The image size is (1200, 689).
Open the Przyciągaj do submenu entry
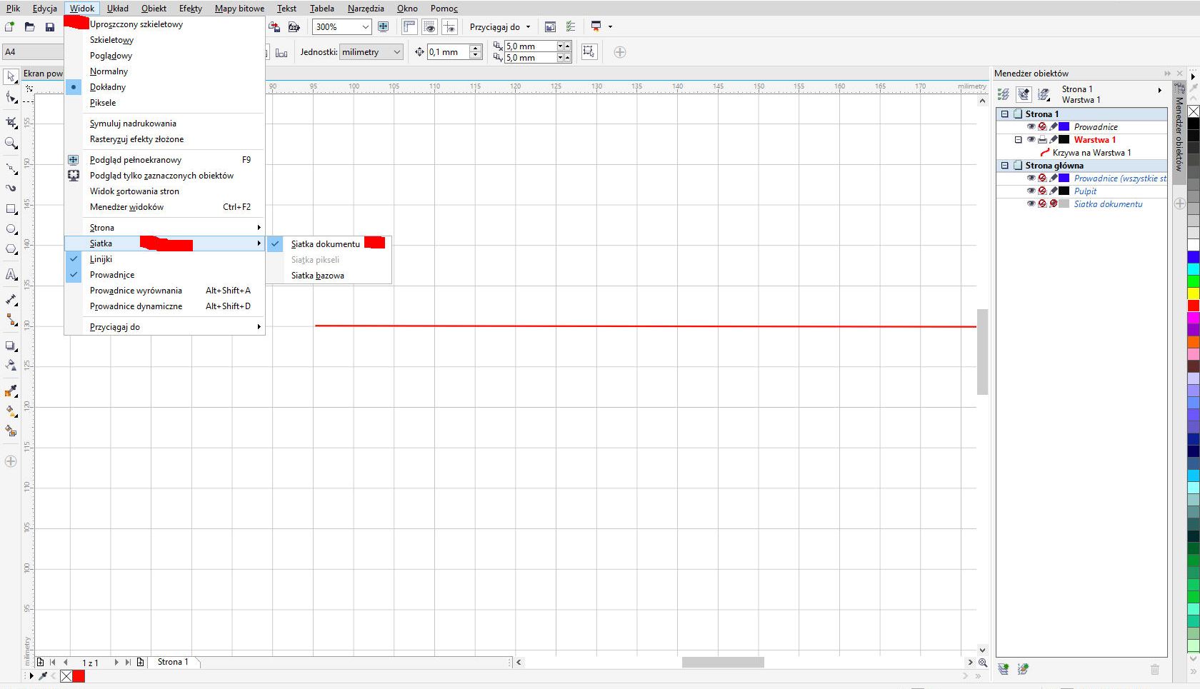point(115,327)
